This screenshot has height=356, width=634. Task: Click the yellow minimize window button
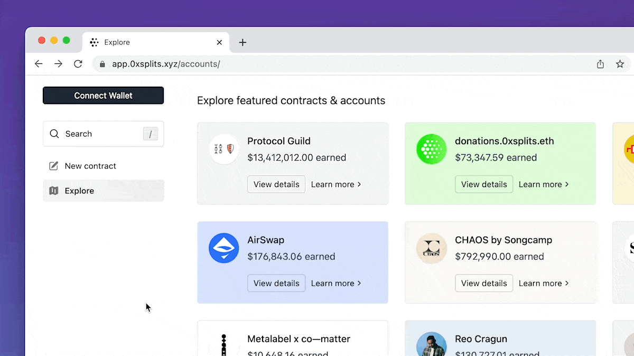54,41
